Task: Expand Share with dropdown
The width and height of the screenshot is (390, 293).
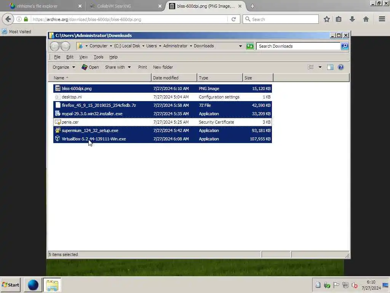Action: pyautogui.click(x=118, y=67)
